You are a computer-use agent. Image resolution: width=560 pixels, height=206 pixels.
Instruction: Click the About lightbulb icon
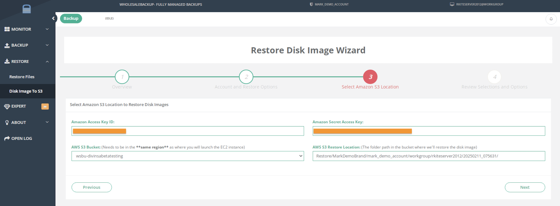click(x=7, y=123)
